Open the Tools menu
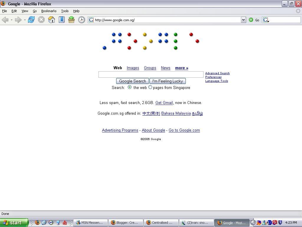 coord(65,11)
